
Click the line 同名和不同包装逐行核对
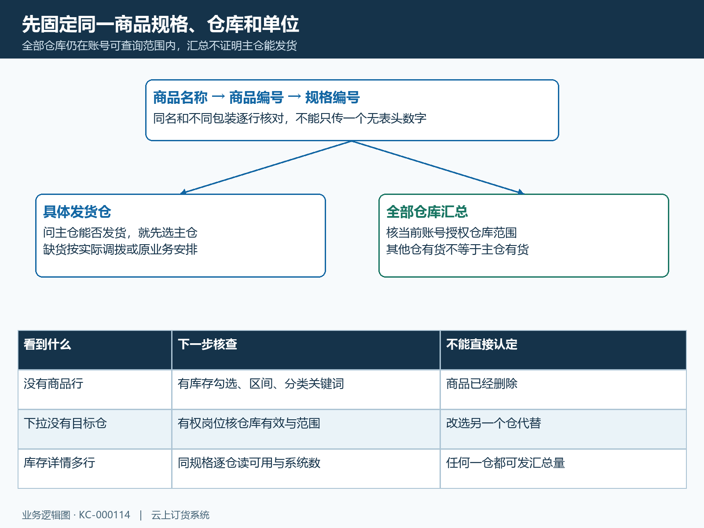(219, 118)
